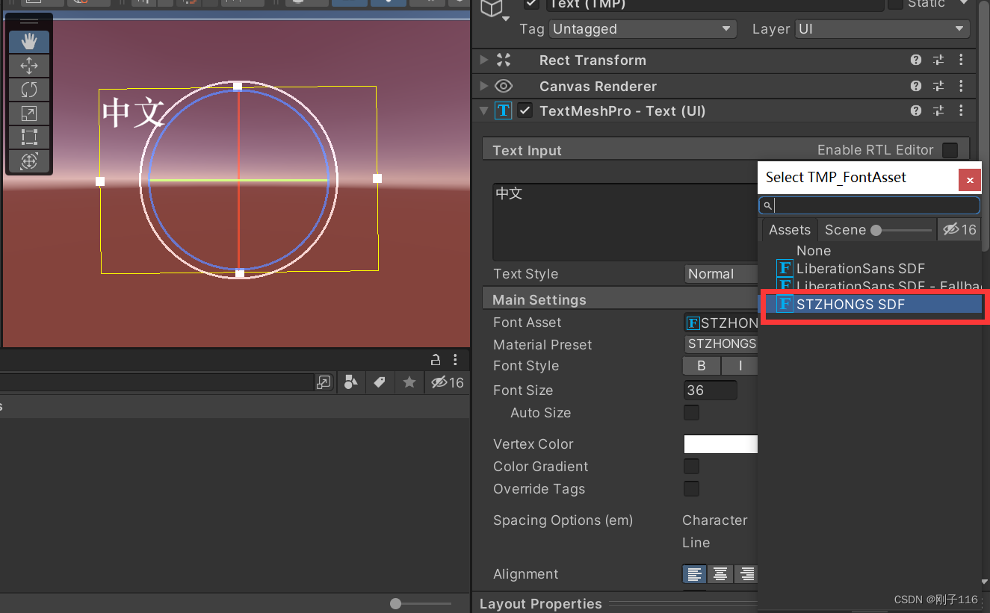Image resolution: width=990 pixels, height=613 pixels.
Task: Select STZHONGS SDF font asset
Action: [x=870, y=304]
